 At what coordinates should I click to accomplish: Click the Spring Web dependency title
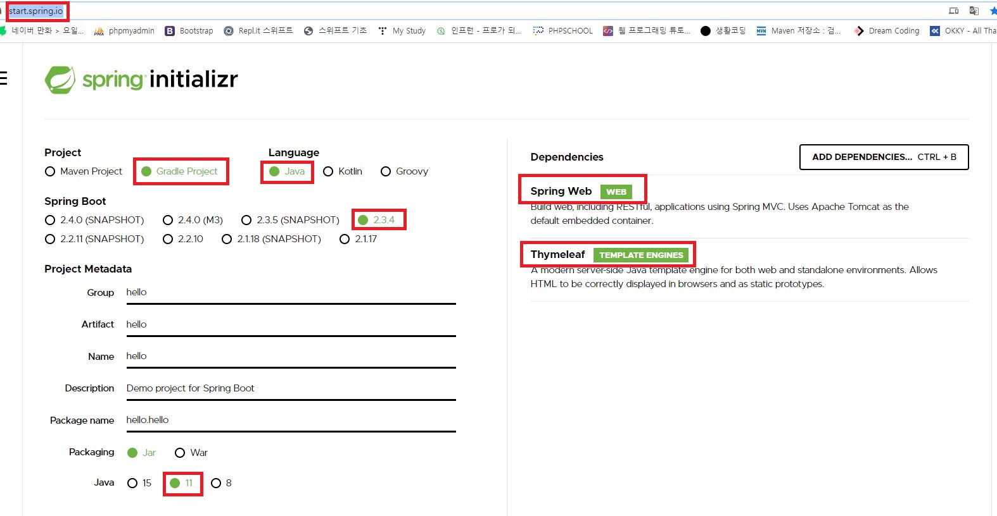561,191
